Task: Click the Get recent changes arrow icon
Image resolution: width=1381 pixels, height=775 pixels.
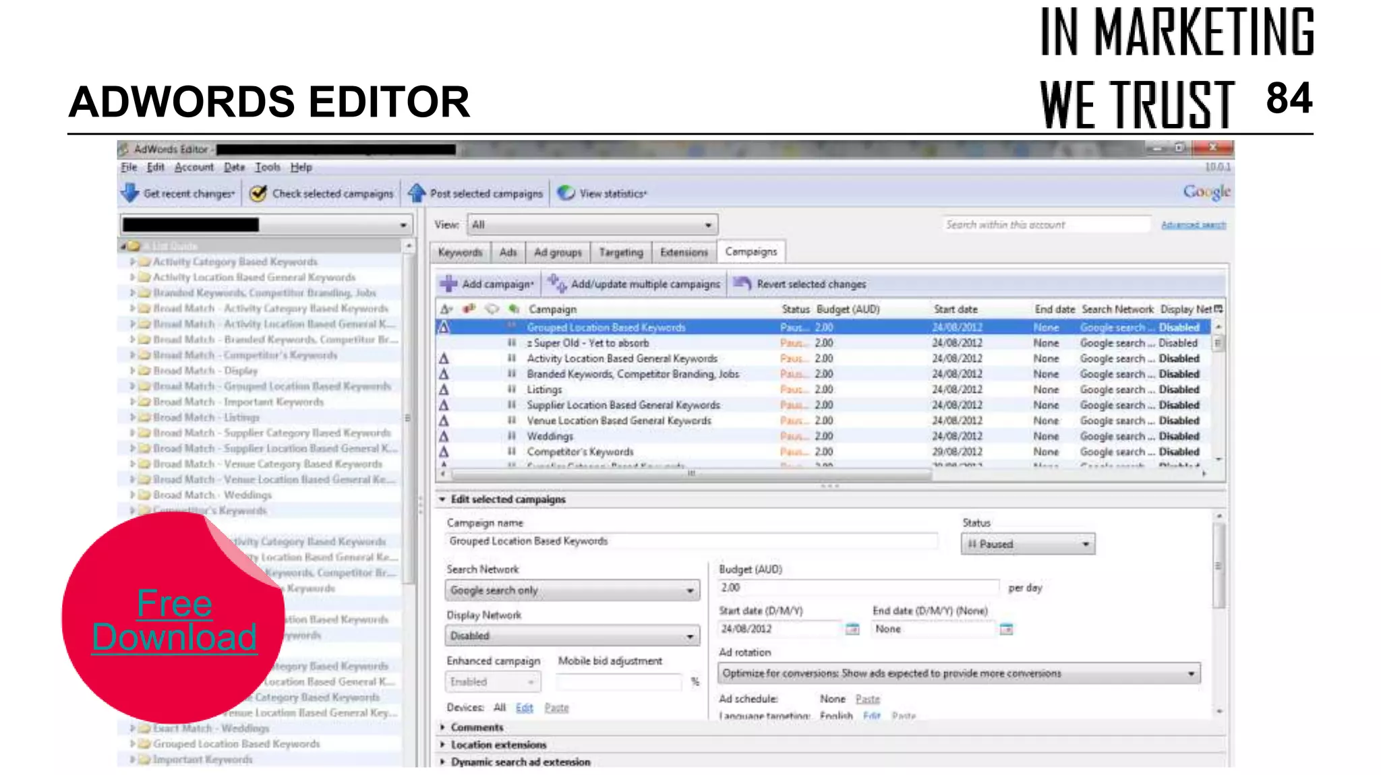Action: pyautogui.click(x=129, y=193)
